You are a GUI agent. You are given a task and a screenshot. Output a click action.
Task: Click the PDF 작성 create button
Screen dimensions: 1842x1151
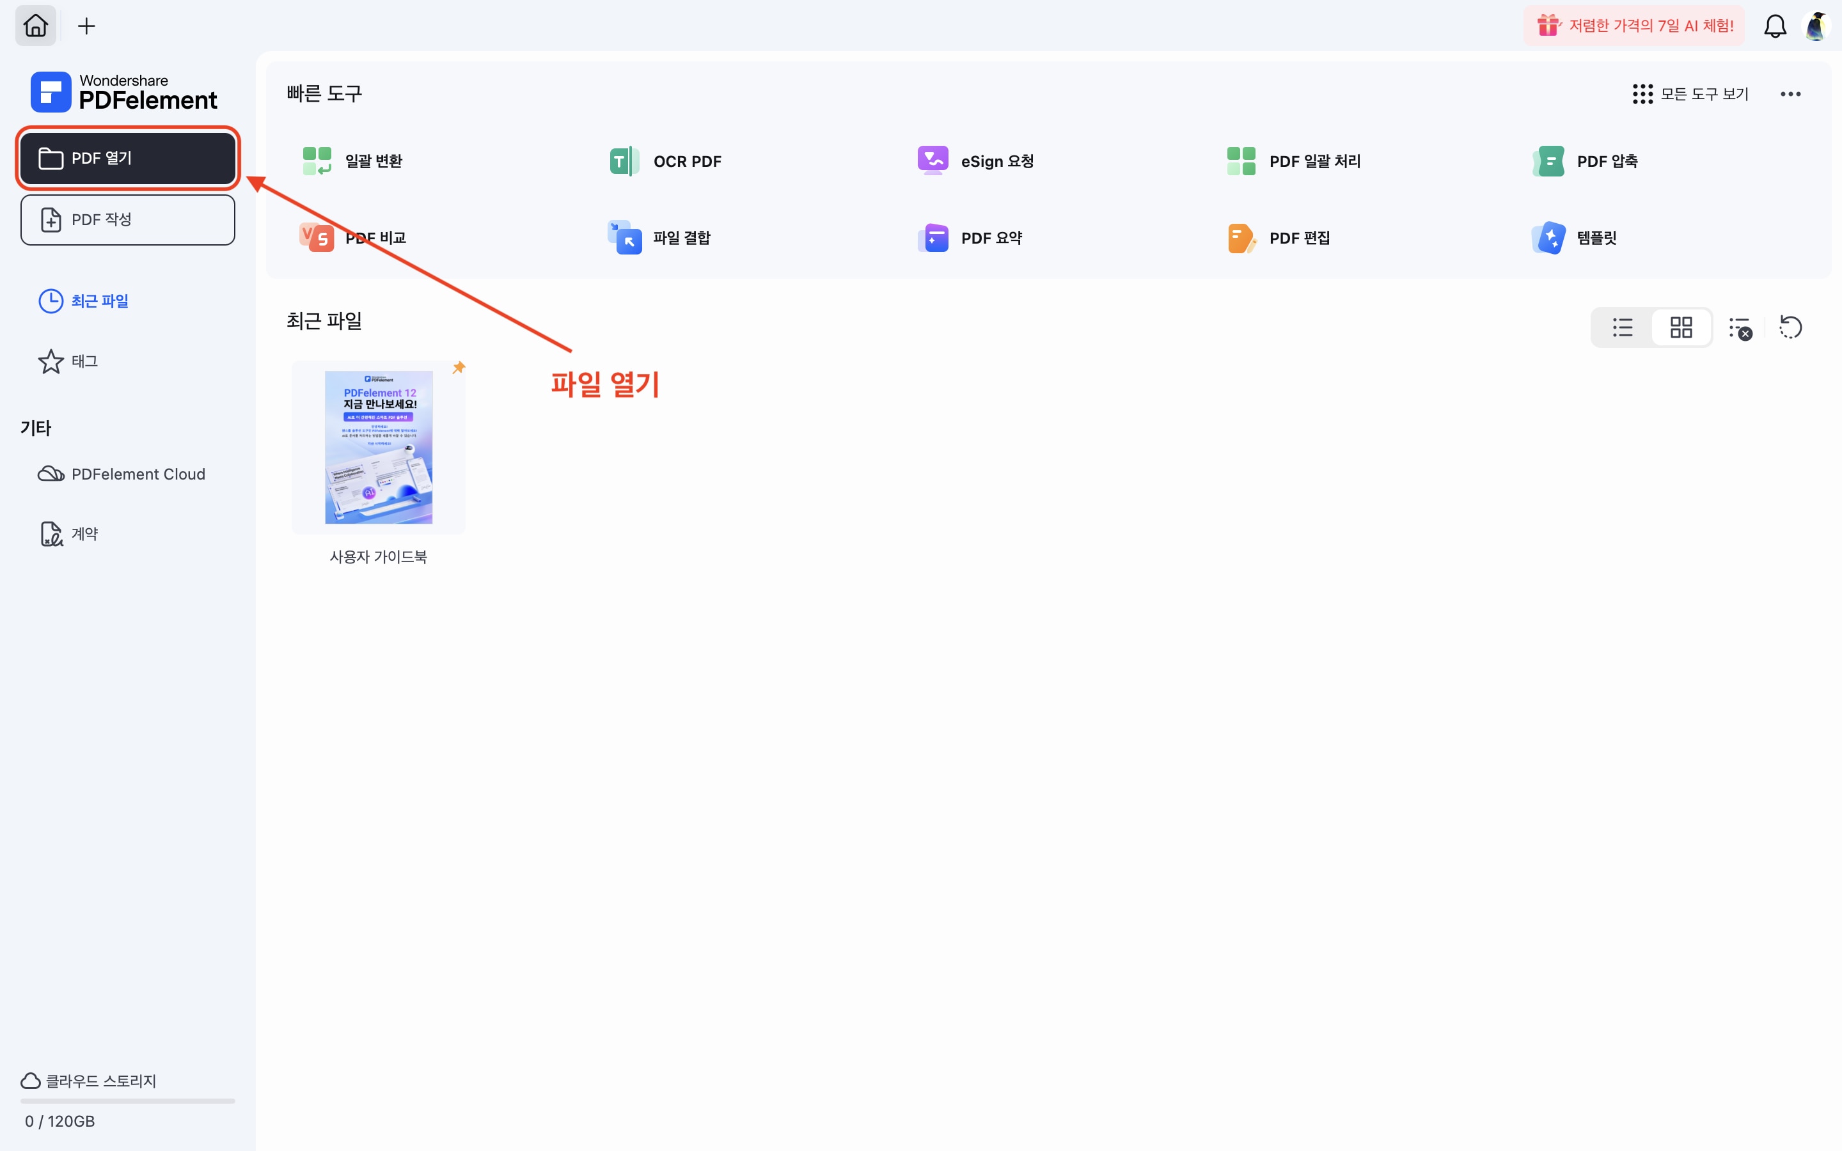coord(128,220)
